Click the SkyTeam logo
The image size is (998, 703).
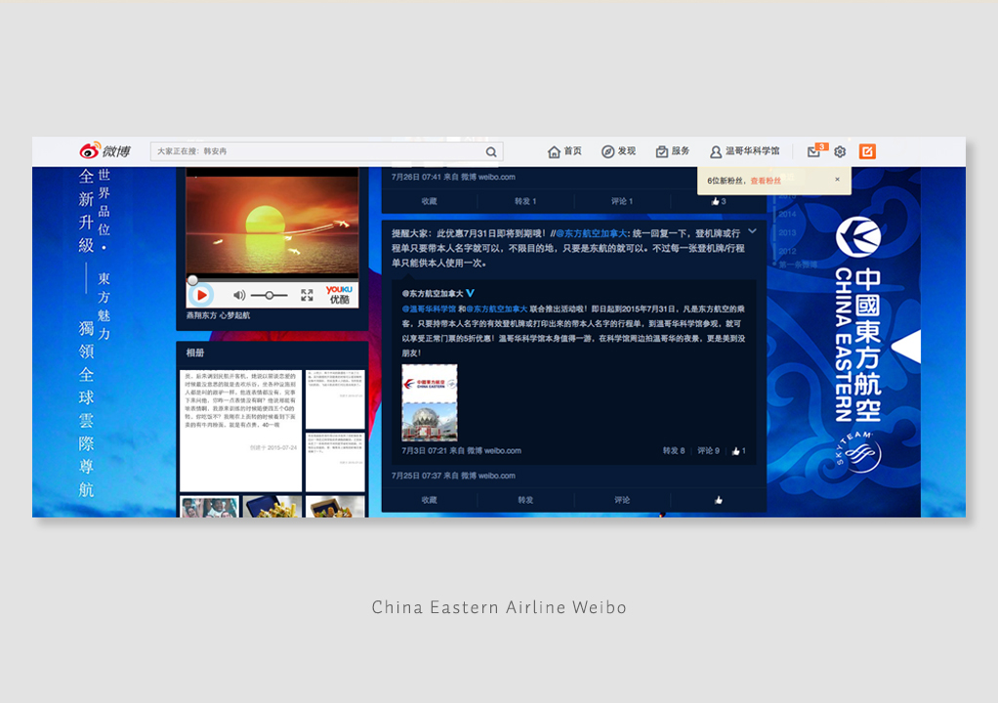(x=858, y=452)
